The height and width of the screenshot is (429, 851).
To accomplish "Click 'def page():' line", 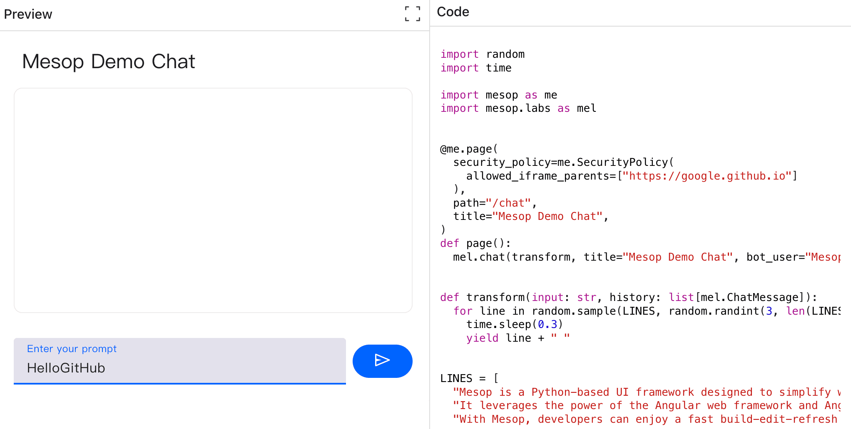I will click(475, 243).
